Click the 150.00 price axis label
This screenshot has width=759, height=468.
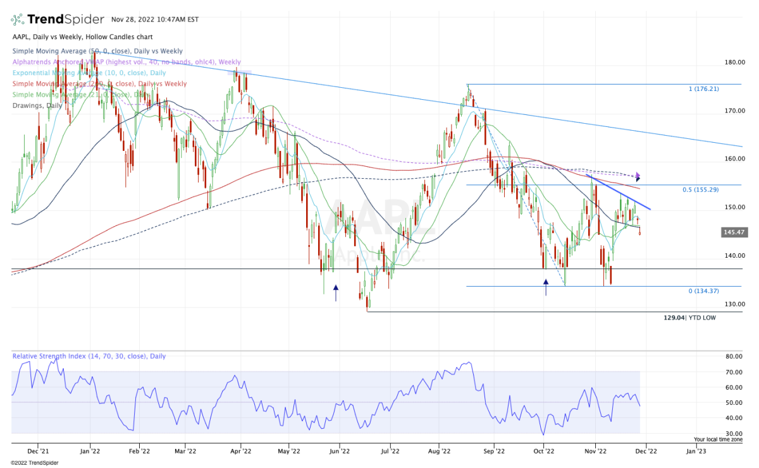(736, 207)
